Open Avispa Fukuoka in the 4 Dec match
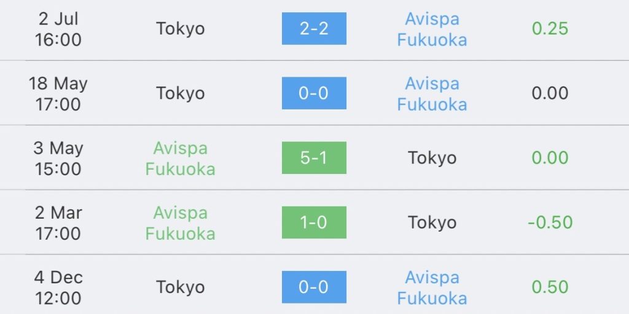Viewport: 629px width, 314px height. point(432,287)
